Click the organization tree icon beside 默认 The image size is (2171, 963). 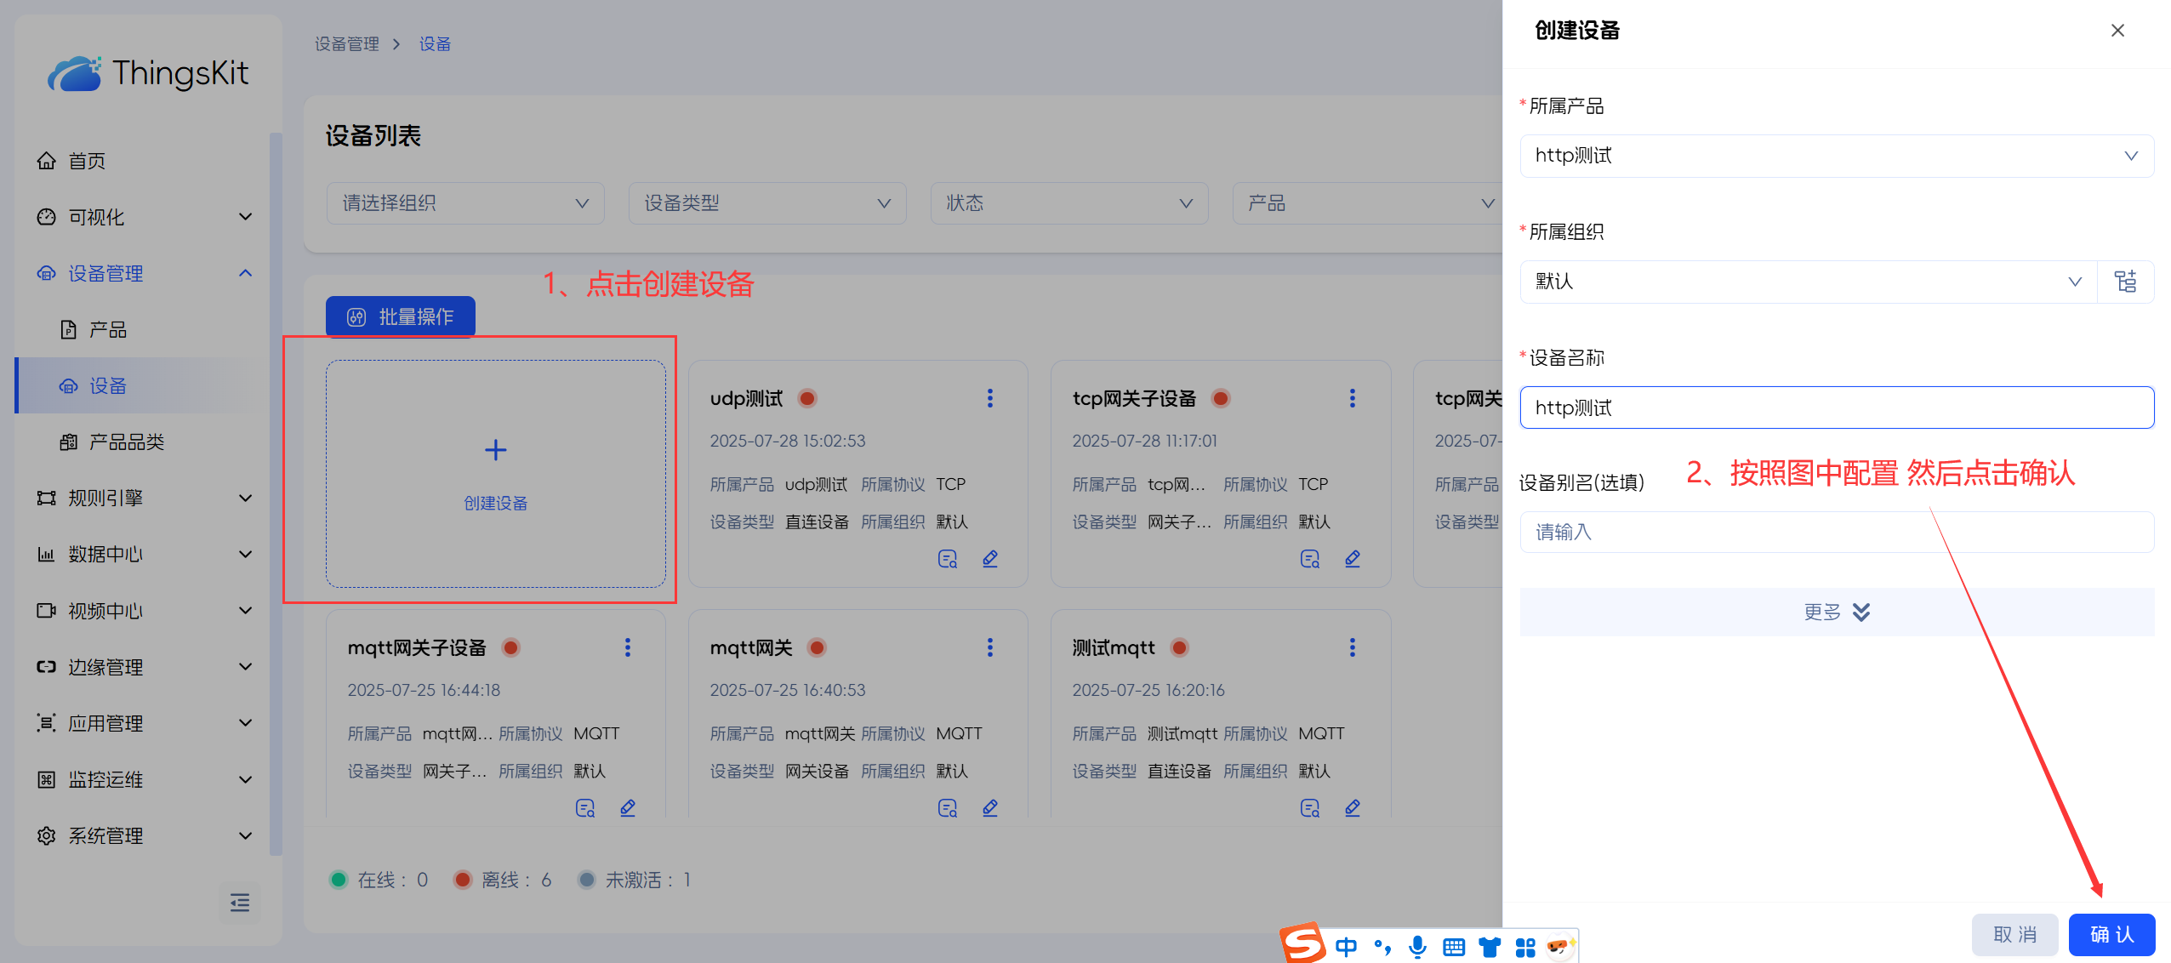tap(2125, 282)
